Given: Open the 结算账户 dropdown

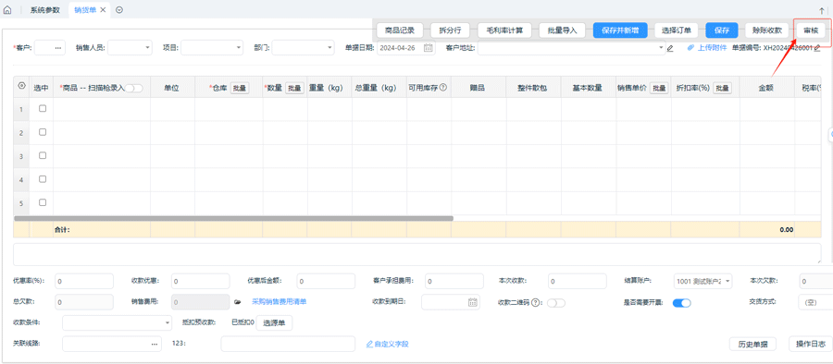Looking at the screenshot, I should click(x=702, y=281).
